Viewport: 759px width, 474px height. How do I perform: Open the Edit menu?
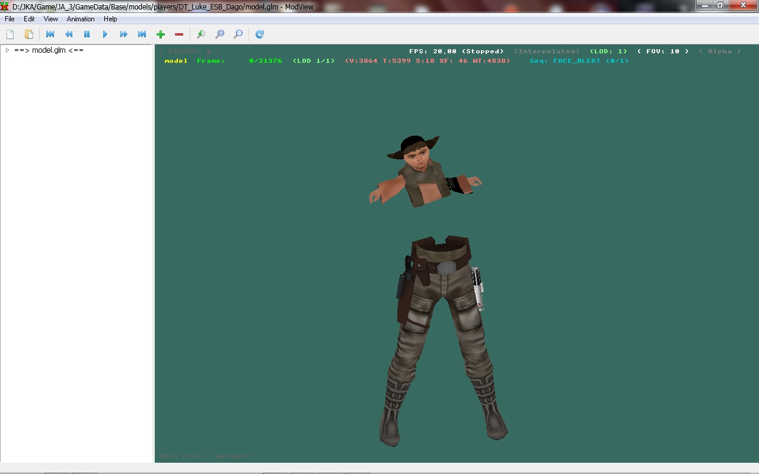click(29, 19)
